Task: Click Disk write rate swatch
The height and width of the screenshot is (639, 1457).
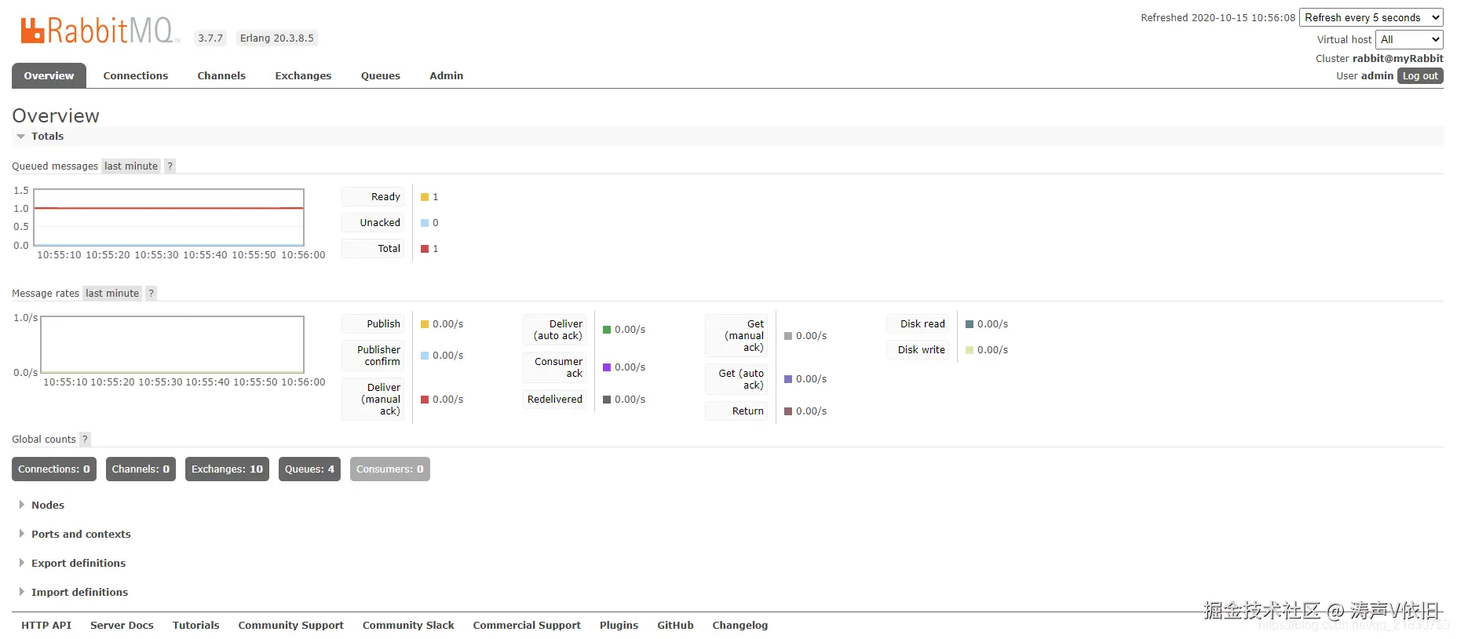Action: click(970, 350)
